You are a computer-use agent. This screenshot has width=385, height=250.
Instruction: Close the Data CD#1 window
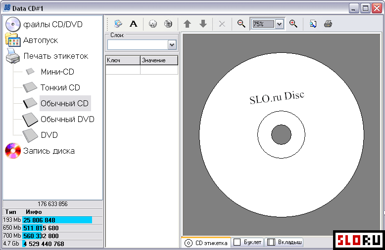pos(377,8)
